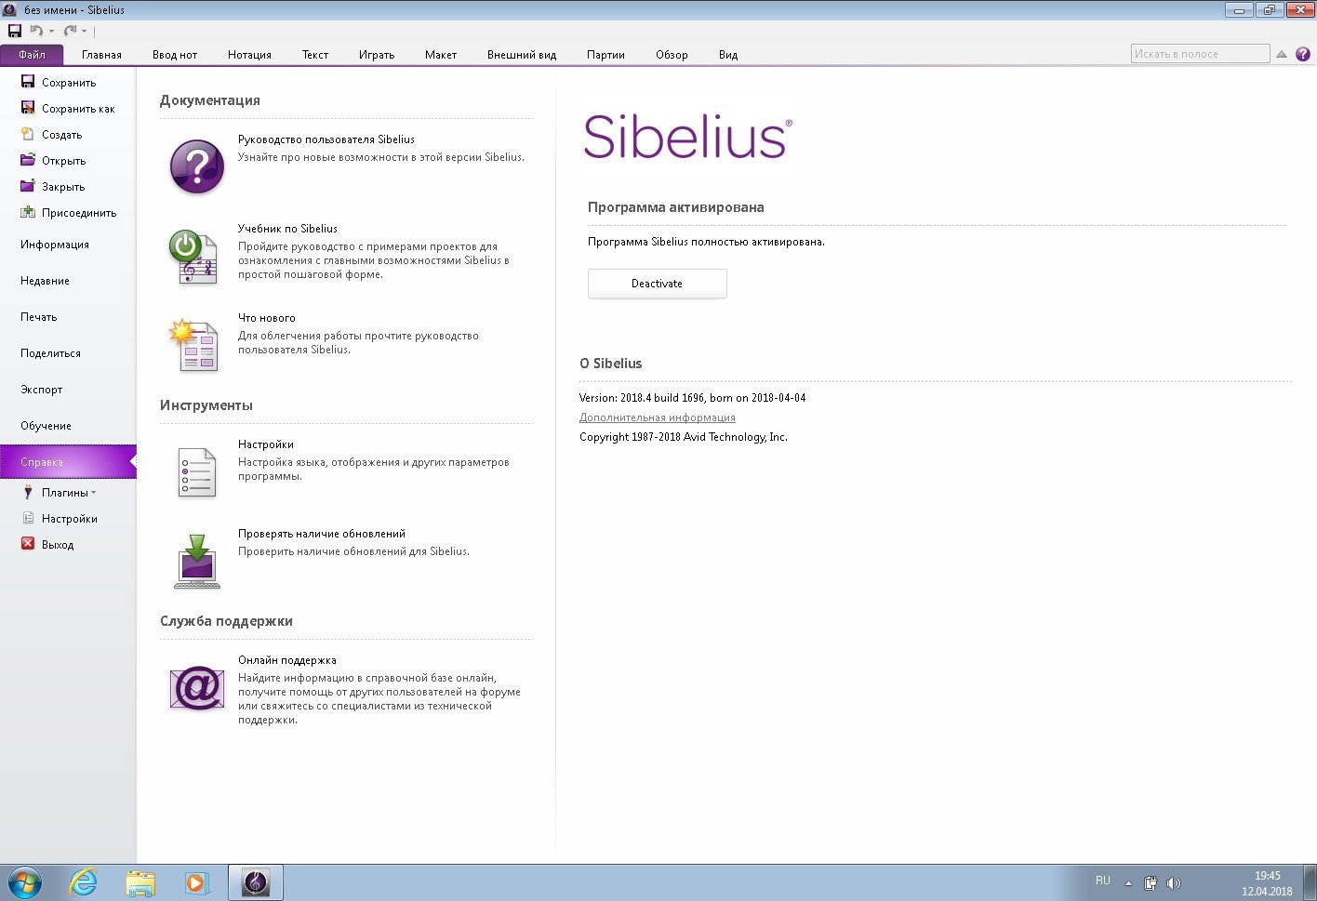Open the Undo history dropdown arrow
The height and width of the screenshot is (901, 1317).
(51, 32)
